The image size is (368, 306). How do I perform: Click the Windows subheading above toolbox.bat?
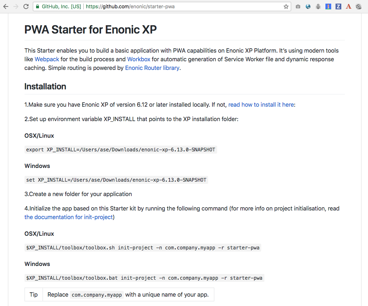click(x=37, y=264)
